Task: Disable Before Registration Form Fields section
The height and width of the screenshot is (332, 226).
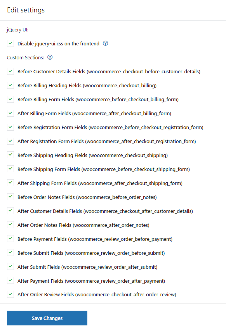Action: (x=10, y=127)
